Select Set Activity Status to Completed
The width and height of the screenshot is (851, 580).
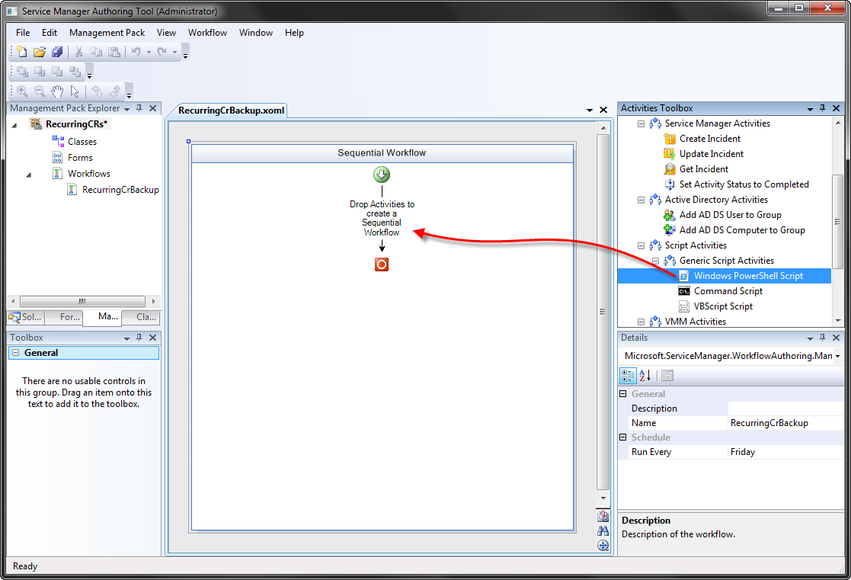(744, 184)
